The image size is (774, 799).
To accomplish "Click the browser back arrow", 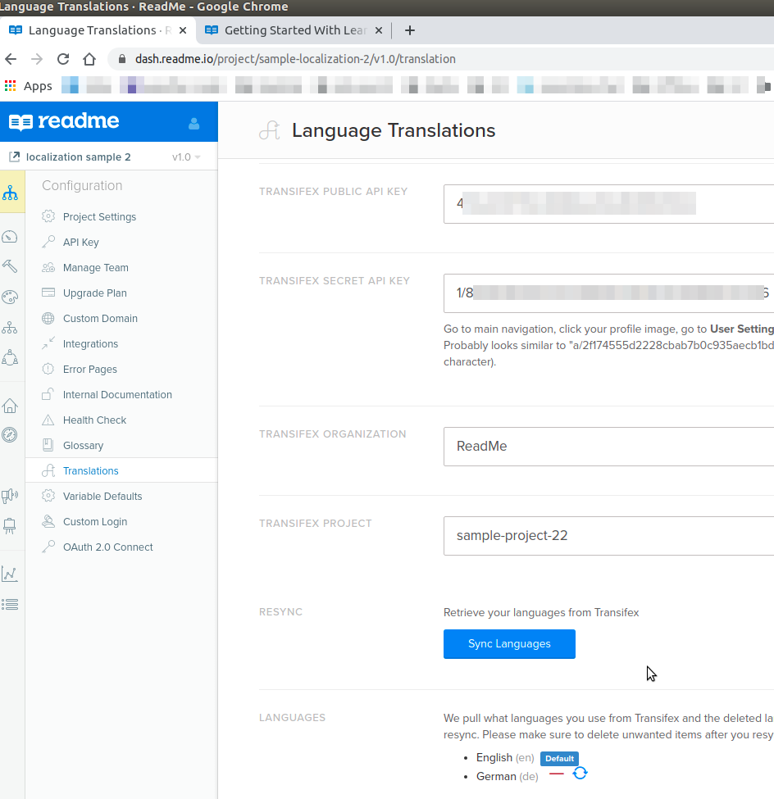I will coord(11,59).
